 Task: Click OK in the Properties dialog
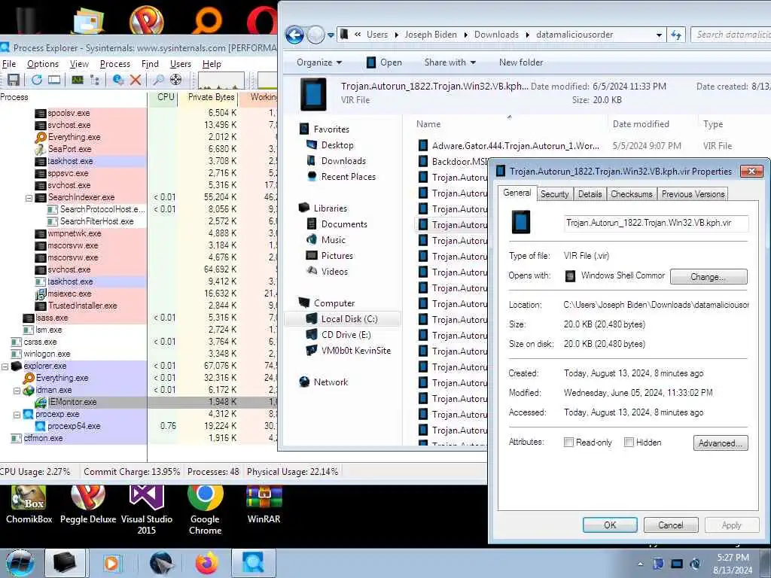pos(610,525)
